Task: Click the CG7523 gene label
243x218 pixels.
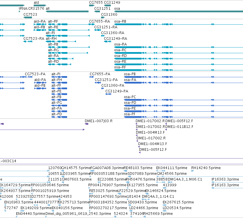Action: (x=30, y=15)
